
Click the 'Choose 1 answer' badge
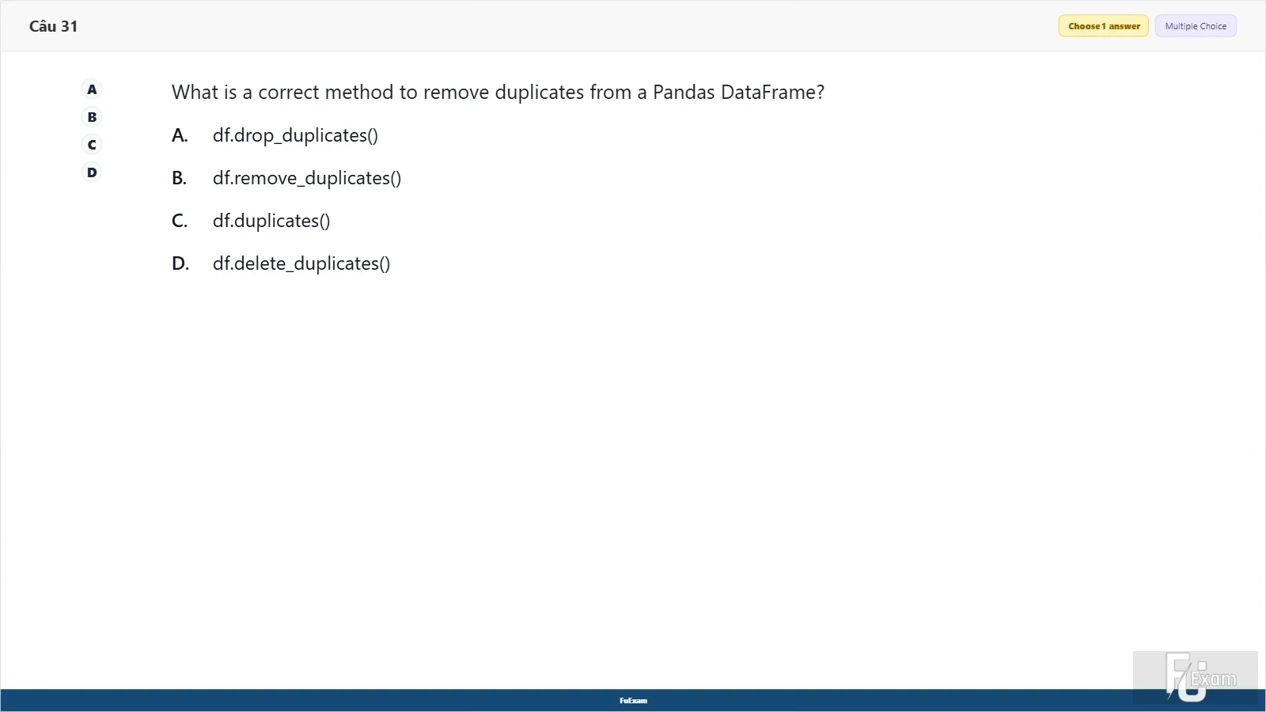click(1104, 26)
